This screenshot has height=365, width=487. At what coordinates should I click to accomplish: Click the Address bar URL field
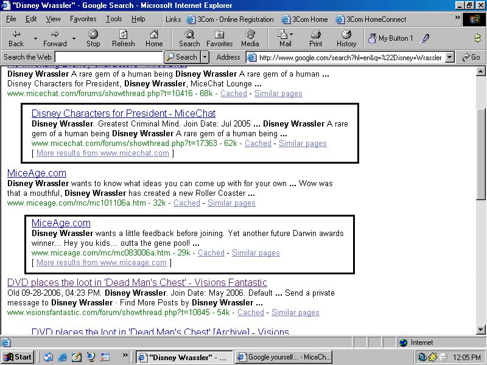tap(351, 57)
